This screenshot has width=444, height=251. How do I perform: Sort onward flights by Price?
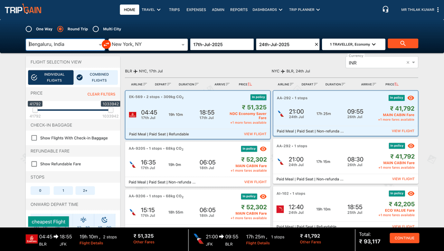tap(245, 84)
